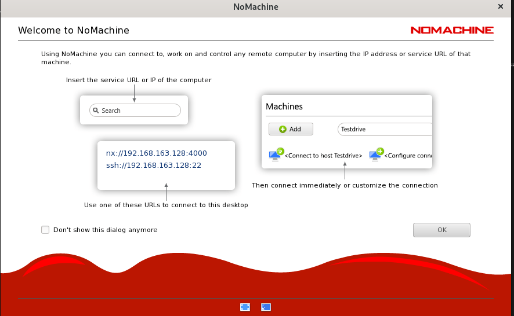Screen dimensions: 514x316
Task: Click the fullscreen icon at the bottom
Action: tap(245, 307)
